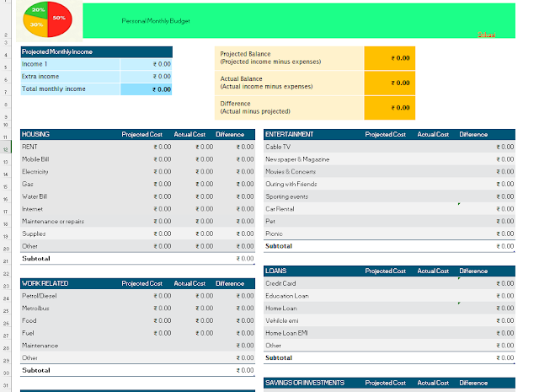Select Food actual cost cell
This screenshot has height=392, width=539.
click(204, 320)
